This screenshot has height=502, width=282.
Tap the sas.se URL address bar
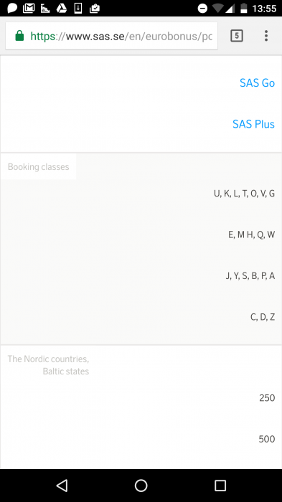[111, 36]
